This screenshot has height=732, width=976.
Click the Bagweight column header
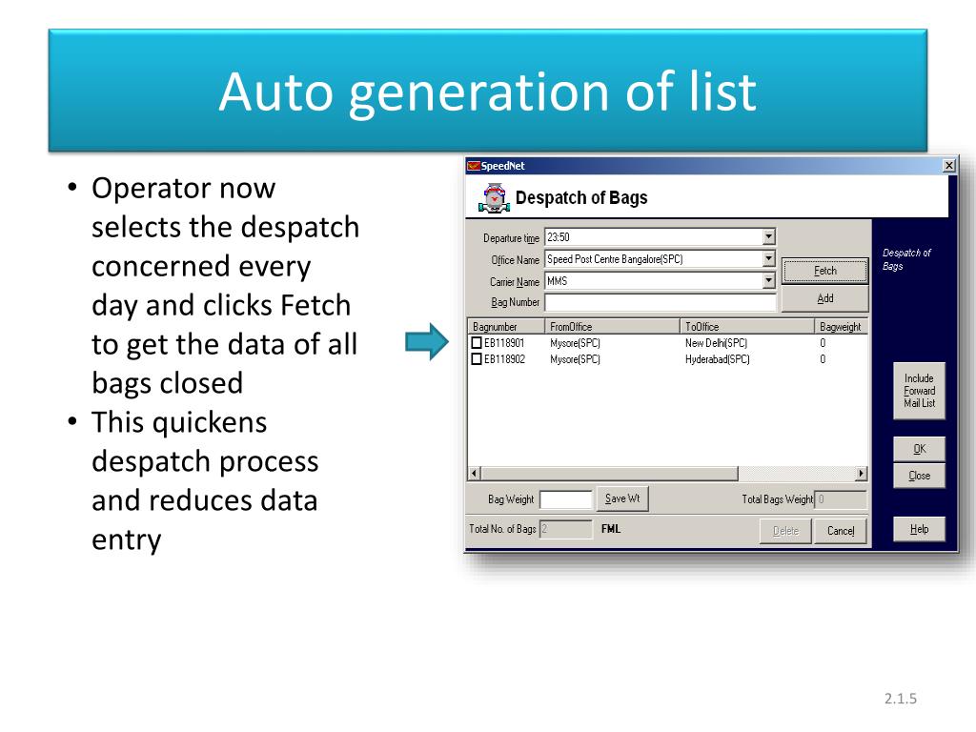[841, 326]
